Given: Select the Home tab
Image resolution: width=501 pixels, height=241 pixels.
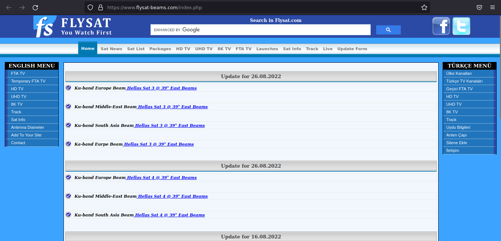Looking at the screenshot, I should (x=88, y=48).
